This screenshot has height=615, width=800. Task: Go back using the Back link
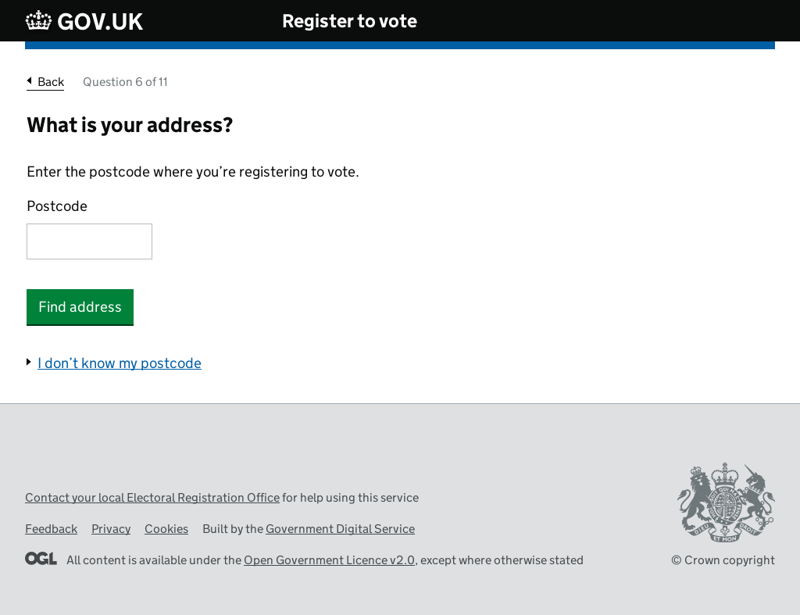click(x=45, y=82)
